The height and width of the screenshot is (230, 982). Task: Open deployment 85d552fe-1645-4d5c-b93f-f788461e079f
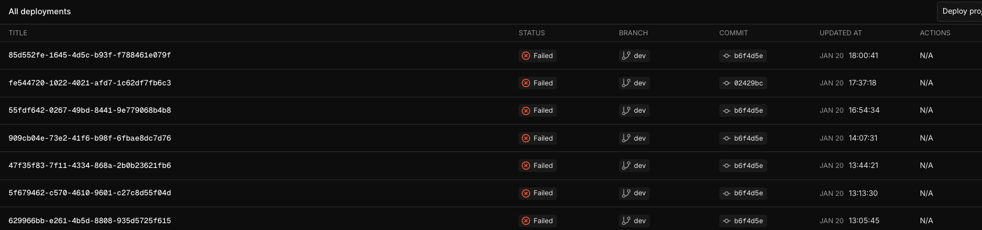pyautogui.click(x=89, y=55)
